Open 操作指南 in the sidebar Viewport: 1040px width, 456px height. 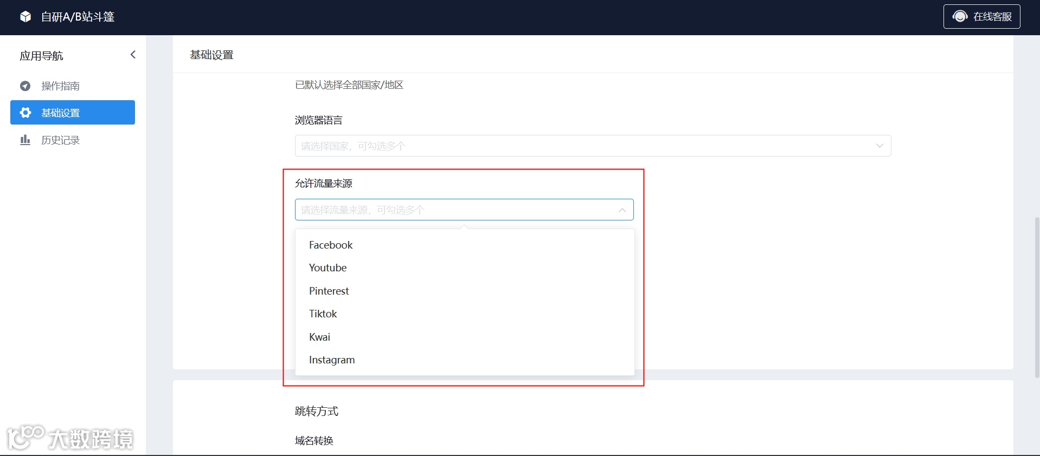tap(73, 86)
